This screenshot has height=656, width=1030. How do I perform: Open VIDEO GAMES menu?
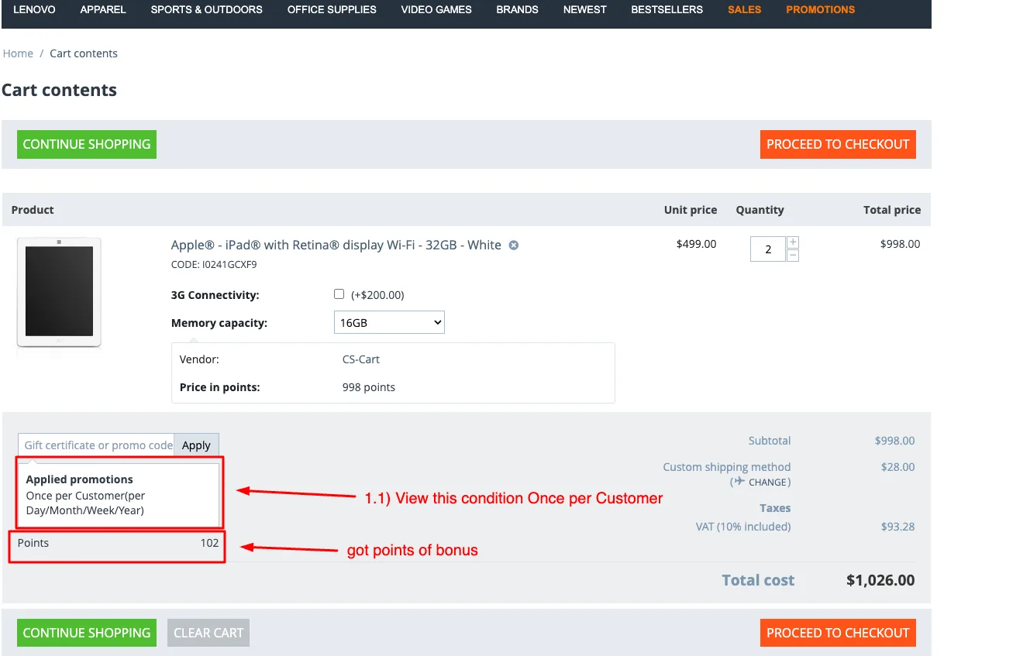click(x=436, y=10)
